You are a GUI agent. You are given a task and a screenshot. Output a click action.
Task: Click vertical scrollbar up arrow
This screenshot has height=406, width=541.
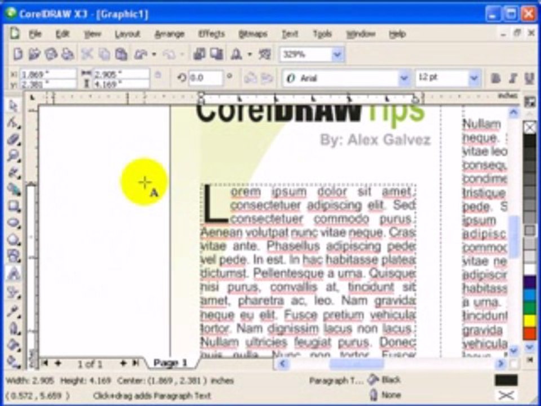click(514, 113)
